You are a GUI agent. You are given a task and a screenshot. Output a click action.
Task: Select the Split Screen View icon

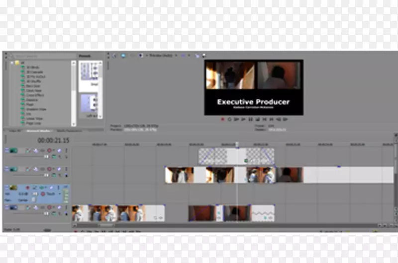[141, 56]
